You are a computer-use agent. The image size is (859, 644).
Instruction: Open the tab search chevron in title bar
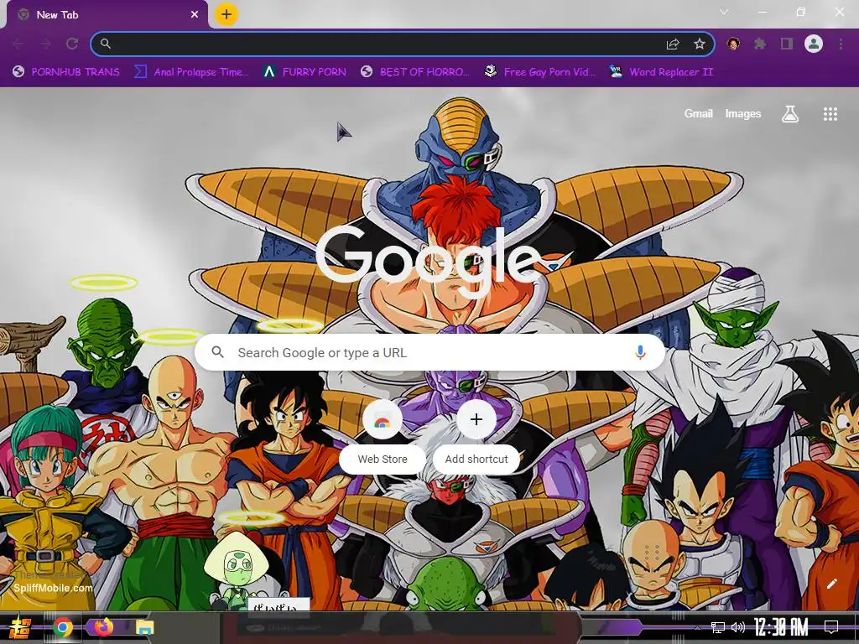tap(724, 12)
